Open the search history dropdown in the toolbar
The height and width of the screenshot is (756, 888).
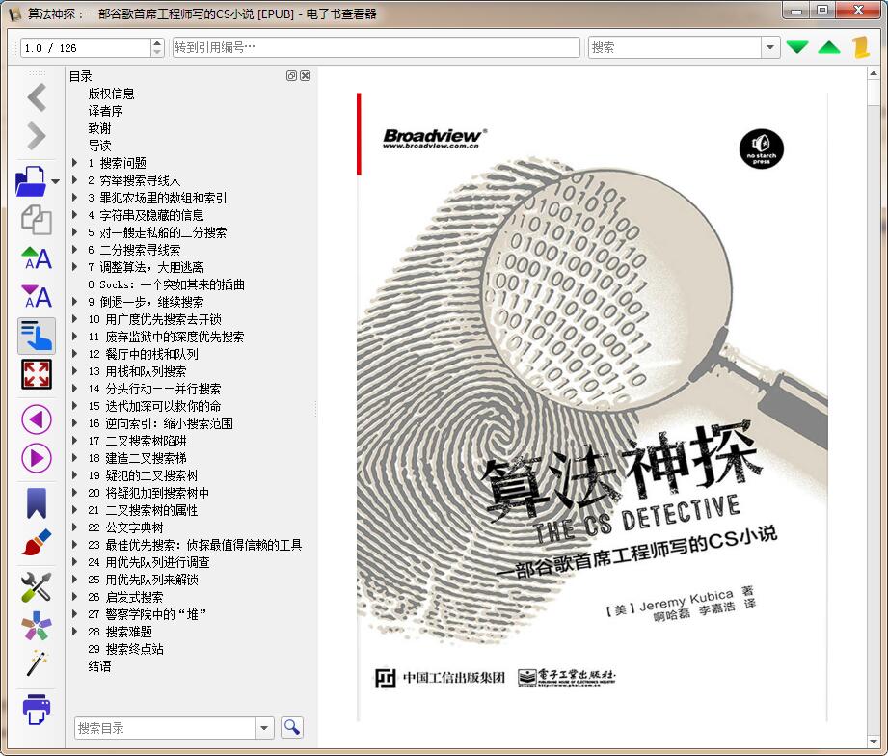[770, 47]
